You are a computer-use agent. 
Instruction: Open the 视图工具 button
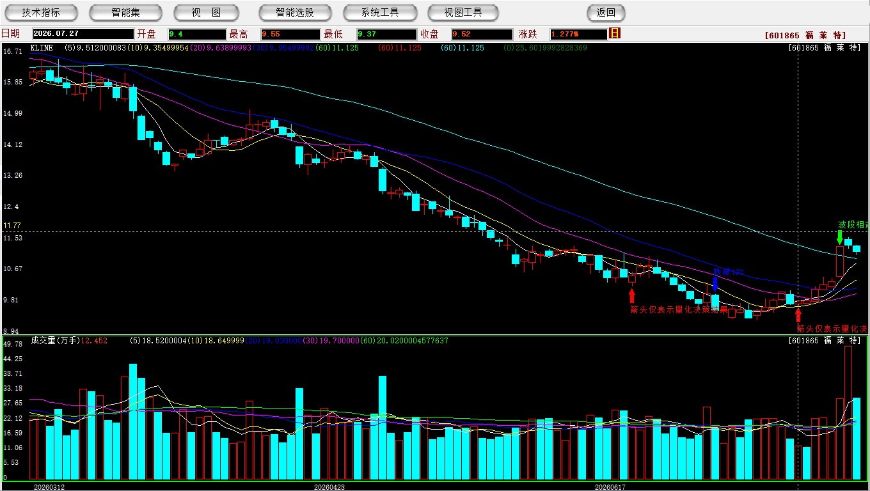[463, 12]
